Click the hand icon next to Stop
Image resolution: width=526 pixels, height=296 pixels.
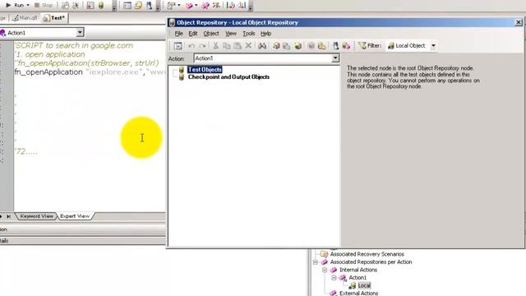click(x=65, y=6)
